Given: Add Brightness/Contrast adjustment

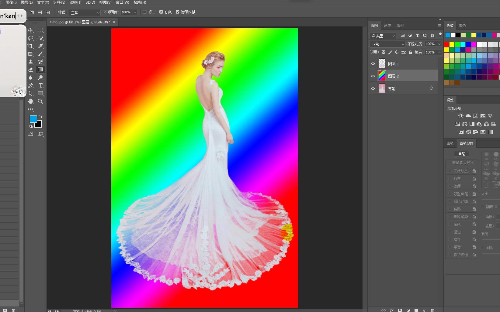Looking at the screenshot, I should [x=461, y=116].
